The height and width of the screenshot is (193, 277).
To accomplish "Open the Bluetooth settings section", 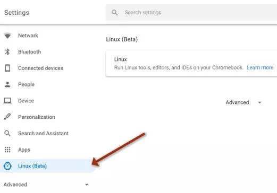I will click(x=30, y=52).
